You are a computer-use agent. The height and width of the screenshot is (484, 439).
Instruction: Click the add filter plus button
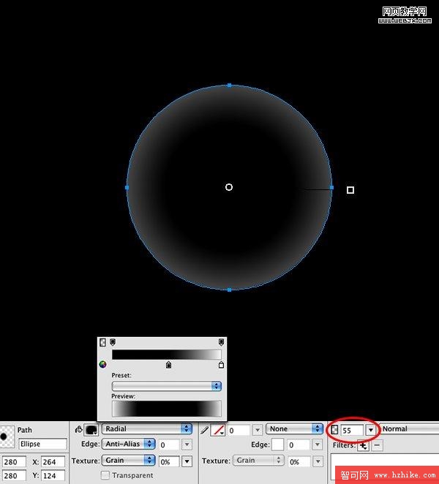[363, 445]
